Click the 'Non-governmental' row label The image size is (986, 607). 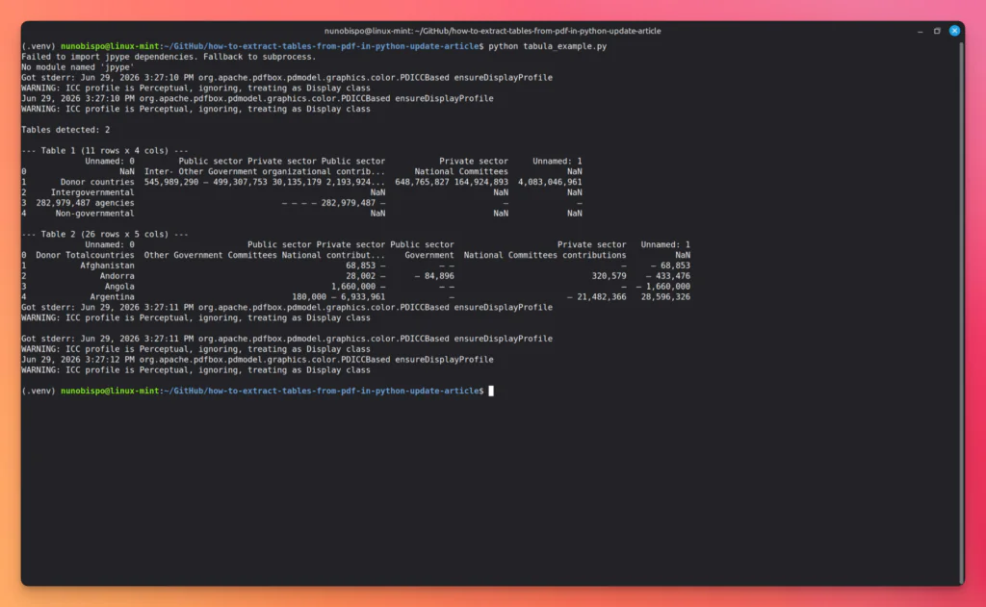(x=94, y=214)
